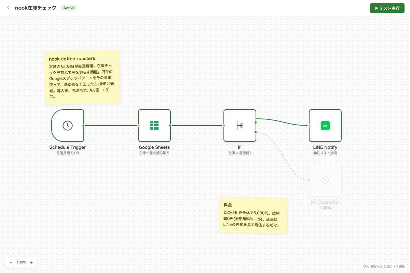Run the workflow with テスト実行 button
This screenshot has height=273, width=410.
(387, 8)
